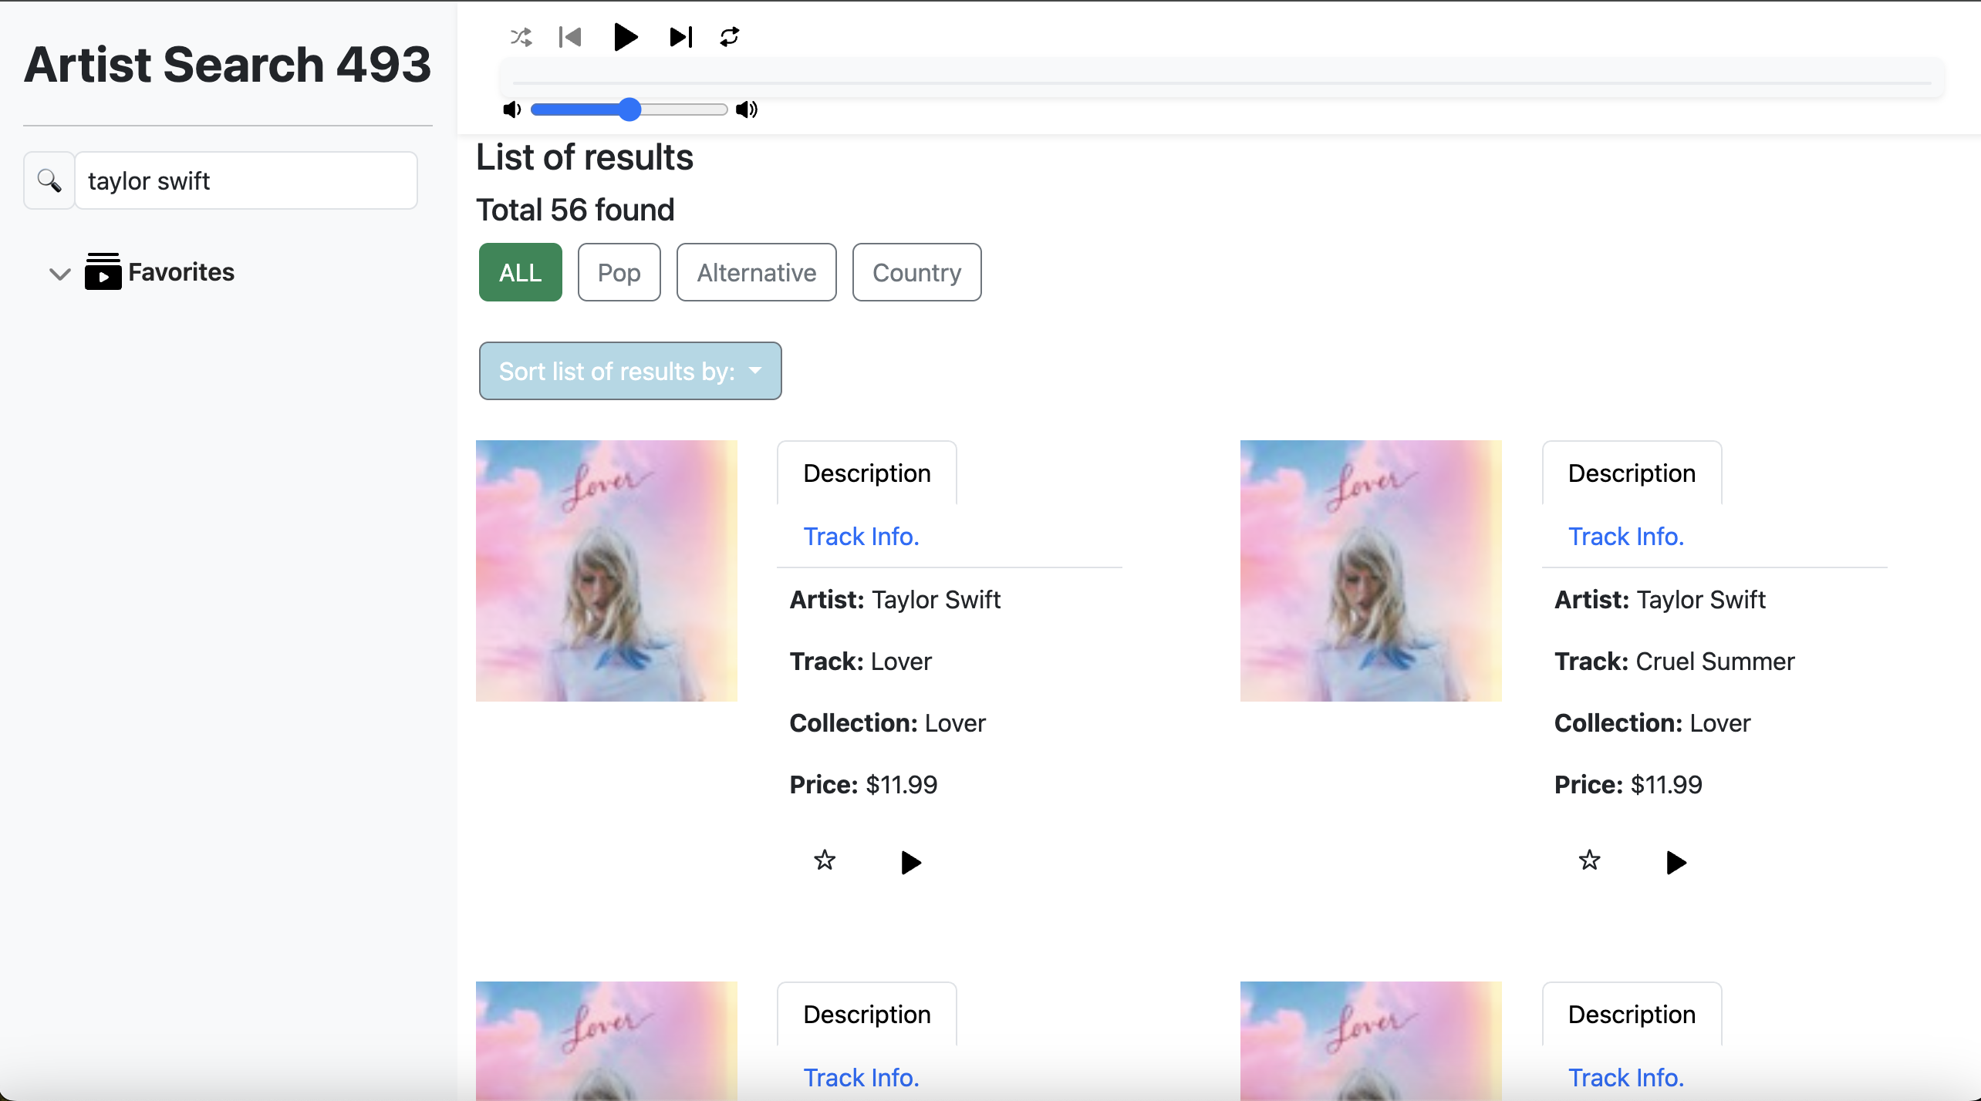Click the magnifying glass search icon
This screenshot has height=1101, width=1981.
49,180
